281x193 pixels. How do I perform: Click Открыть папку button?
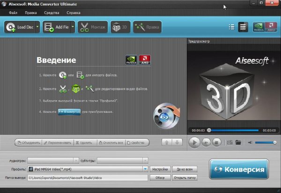point(185,178)
